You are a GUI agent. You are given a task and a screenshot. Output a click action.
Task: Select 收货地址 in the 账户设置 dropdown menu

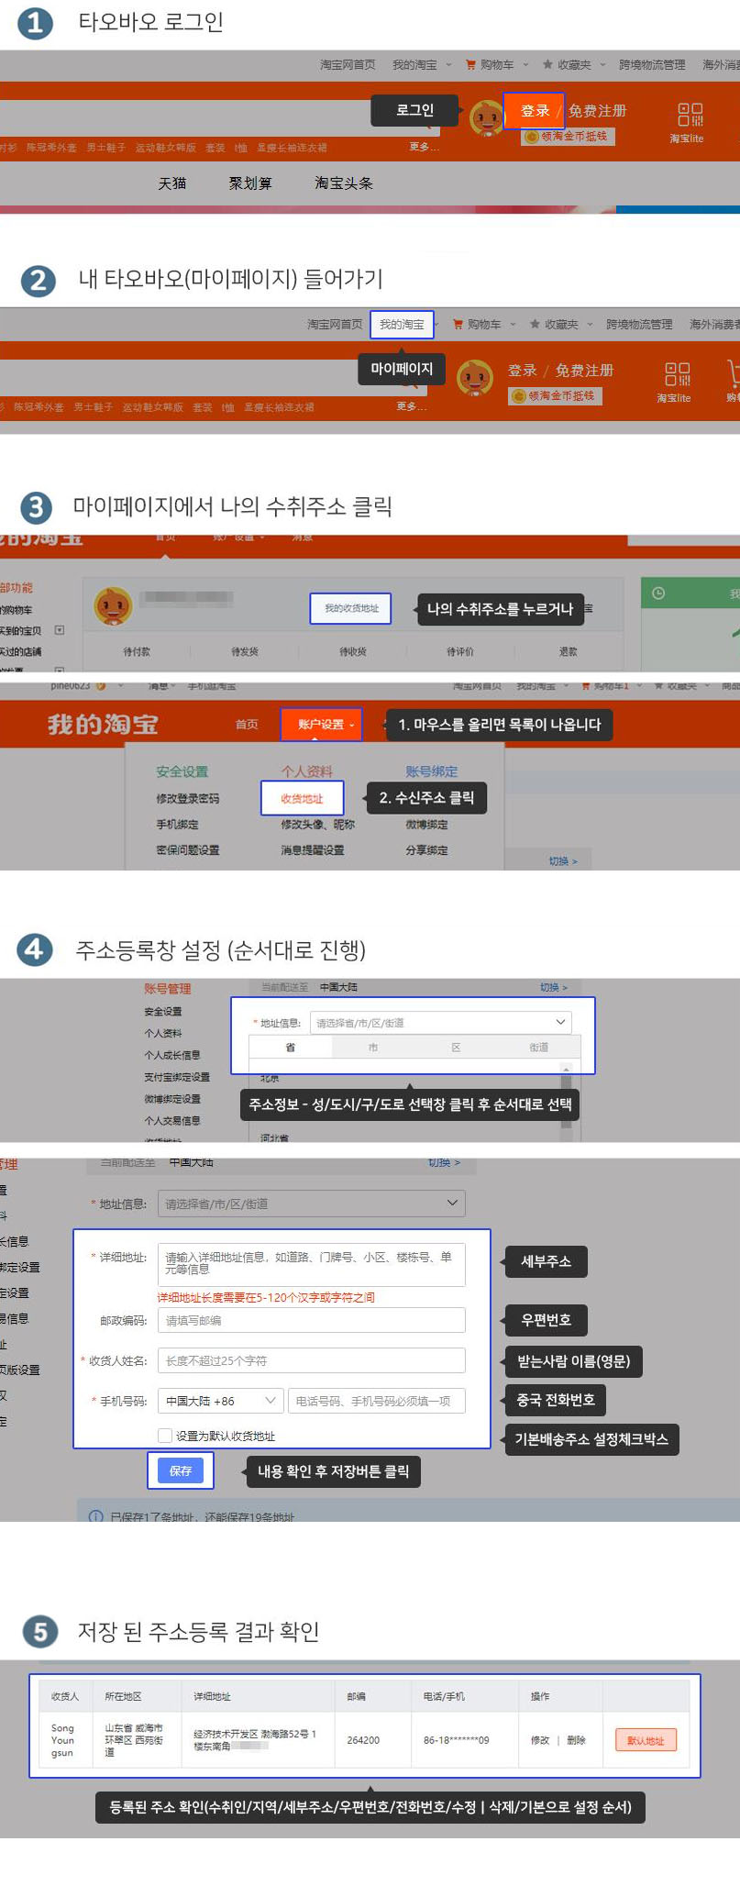point(302,799)
